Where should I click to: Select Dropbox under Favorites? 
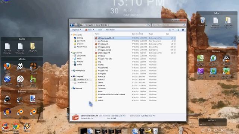79,44
